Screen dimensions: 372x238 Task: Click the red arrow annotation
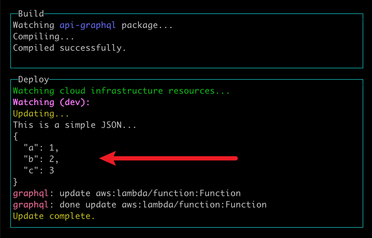click(168, 158)
